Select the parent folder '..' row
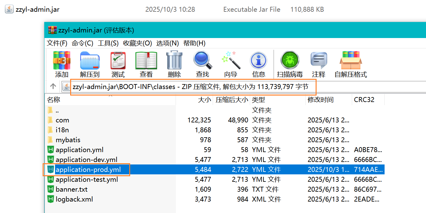 click(x=215, y=110)
